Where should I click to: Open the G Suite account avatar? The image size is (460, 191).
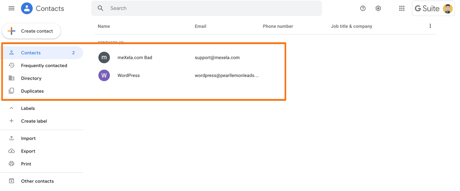[x=448, y=8]
